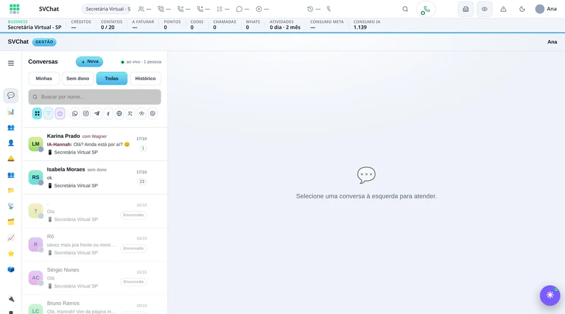Screen dimensions: 565x314
Task: Click the at-sign email channel filter
Action: click(153, 114)
